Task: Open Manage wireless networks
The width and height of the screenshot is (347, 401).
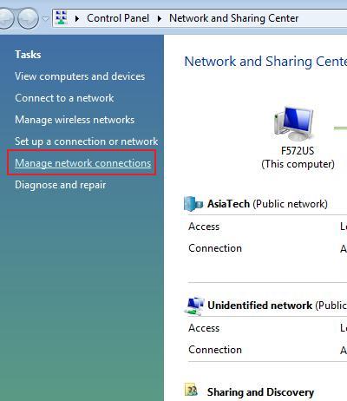Action: pos(75,120)
